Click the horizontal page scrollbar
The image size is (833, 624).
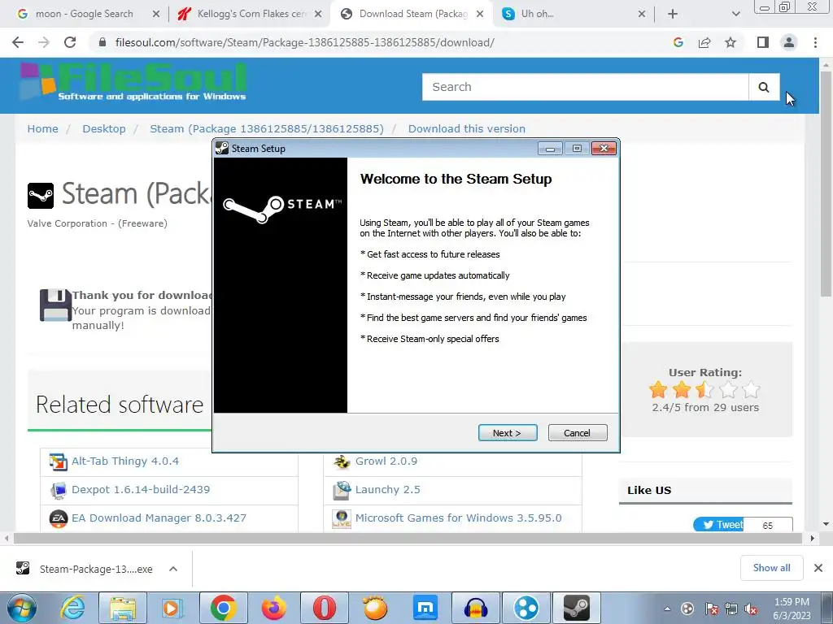(x=408, y=539)
